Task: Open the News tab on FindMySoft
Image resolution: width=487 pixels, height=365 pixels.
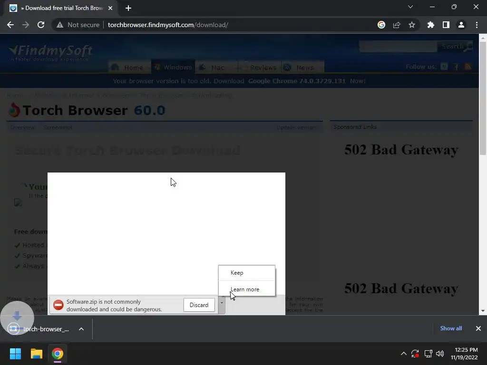Action: (x=303, y=67)
